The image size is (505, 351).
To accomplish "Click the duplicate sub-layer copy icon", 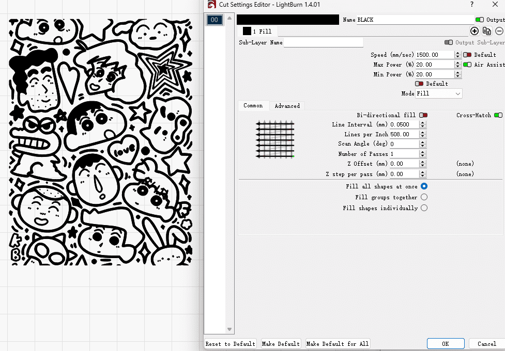I will point(487,31).
